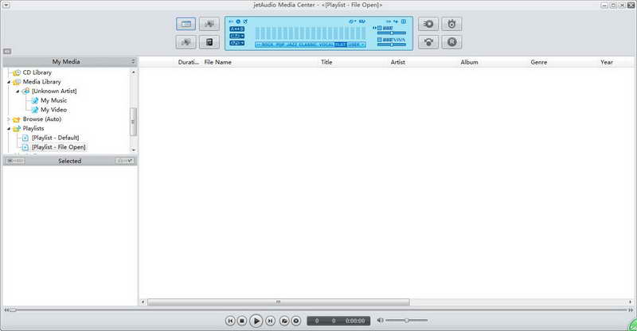This screenshot has width=637, height=331.
Task: Adjust the volume slider
Action: coord(407,321)
